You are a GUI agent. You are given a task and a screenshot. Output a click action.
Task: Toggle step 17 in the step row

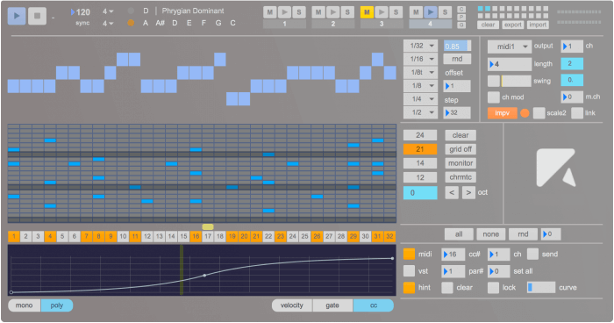point(208,236)
